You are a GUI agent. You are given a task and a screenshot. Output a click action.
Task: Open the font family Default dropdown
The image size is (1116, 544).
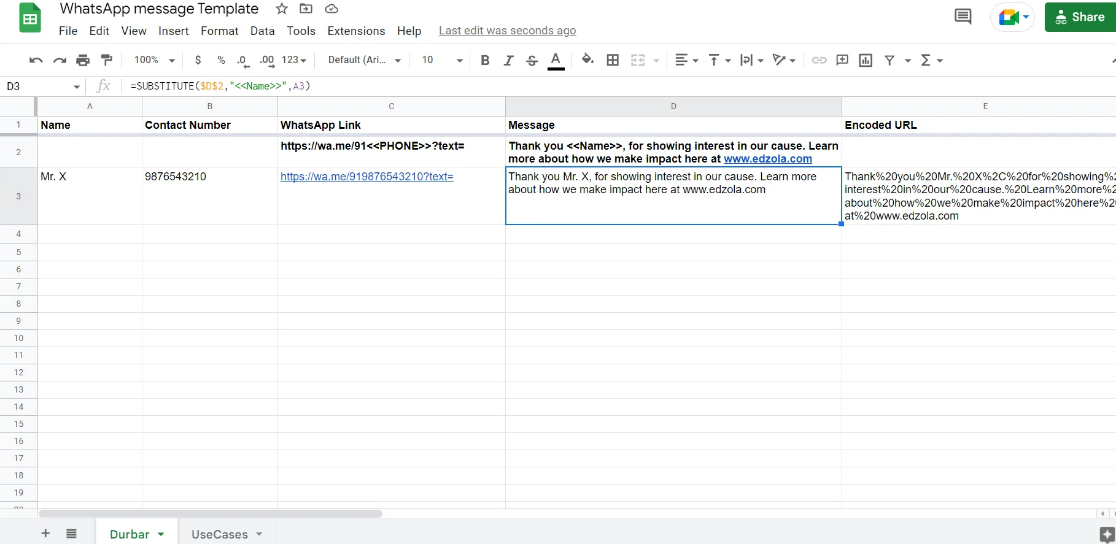pyautogui.click(x=365, y=60)
